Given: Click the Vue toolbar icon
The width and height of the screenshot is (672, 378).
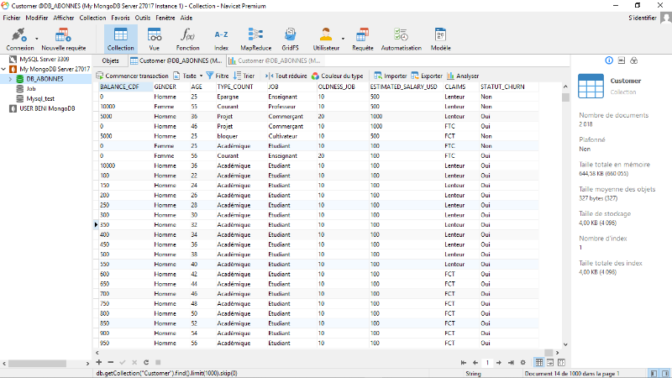Looking at the screenshot, I should 154,39.
